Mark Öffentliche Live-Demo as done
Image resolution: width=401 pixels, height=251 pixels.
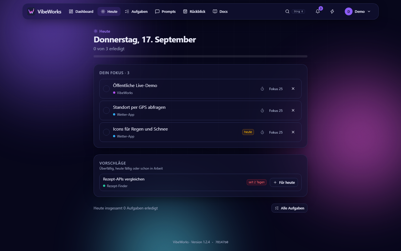coord(106,89)
